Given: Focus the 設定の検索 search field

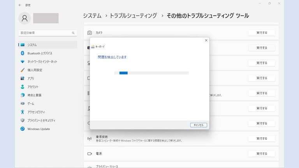Looking at the screenshot, I should pos(47,33).
